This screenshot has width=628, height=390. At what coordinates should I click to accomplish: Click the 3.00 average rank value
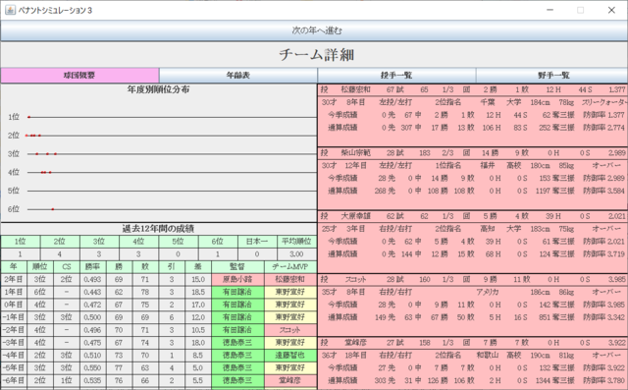(x=296, y=254)
